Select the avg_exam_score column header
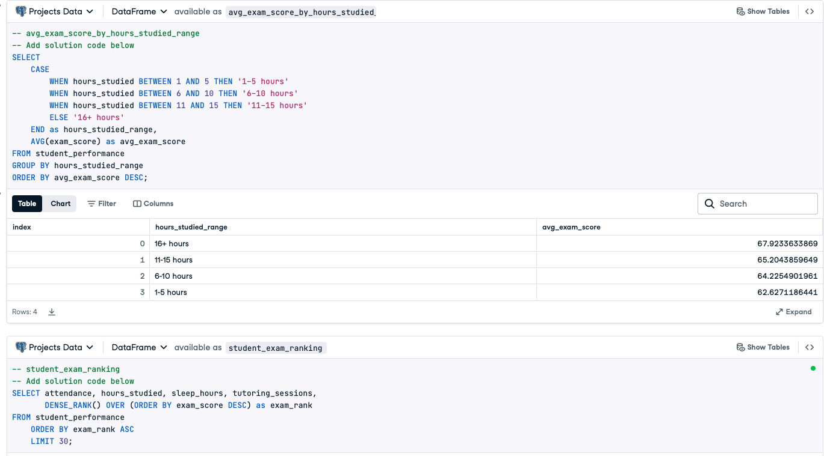 pyautogui.click(x=680, y=227)
